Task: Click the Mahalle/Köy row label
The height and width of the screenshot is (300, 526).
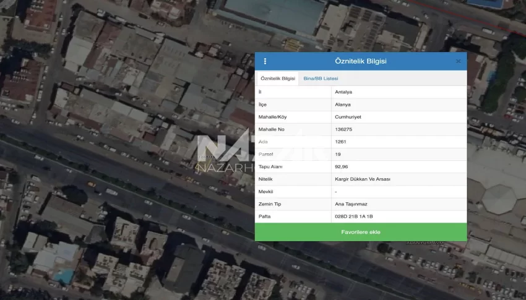Action: 273,117
